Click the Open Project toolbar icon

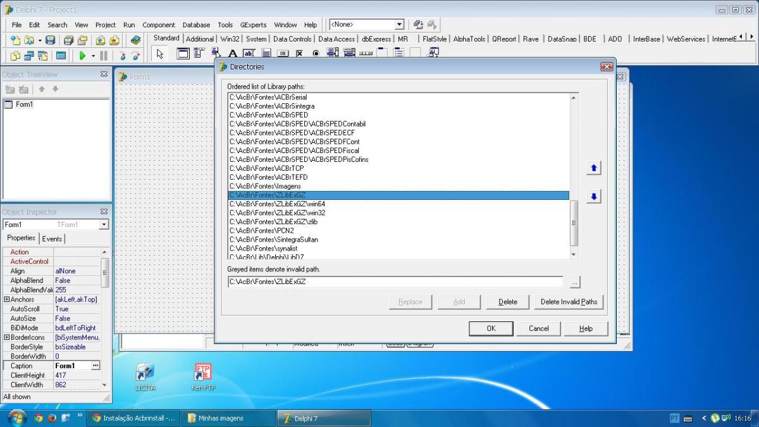[x=82, y=40]
